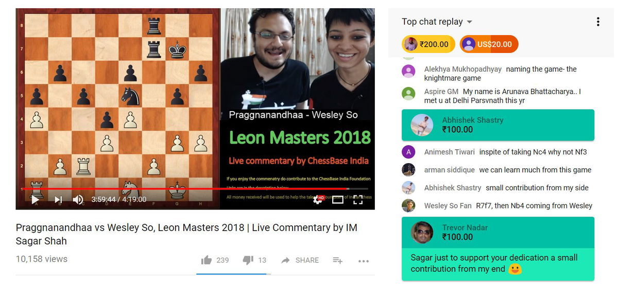The height and width of the screenshot is (284, 618).
Task: Like the video with thumbs up
Action: tap(207, 260)
